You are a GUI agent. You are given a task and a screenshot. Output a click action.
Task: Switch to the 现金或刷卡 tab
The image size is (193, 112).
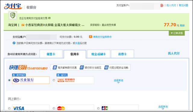tap(99, 54)
